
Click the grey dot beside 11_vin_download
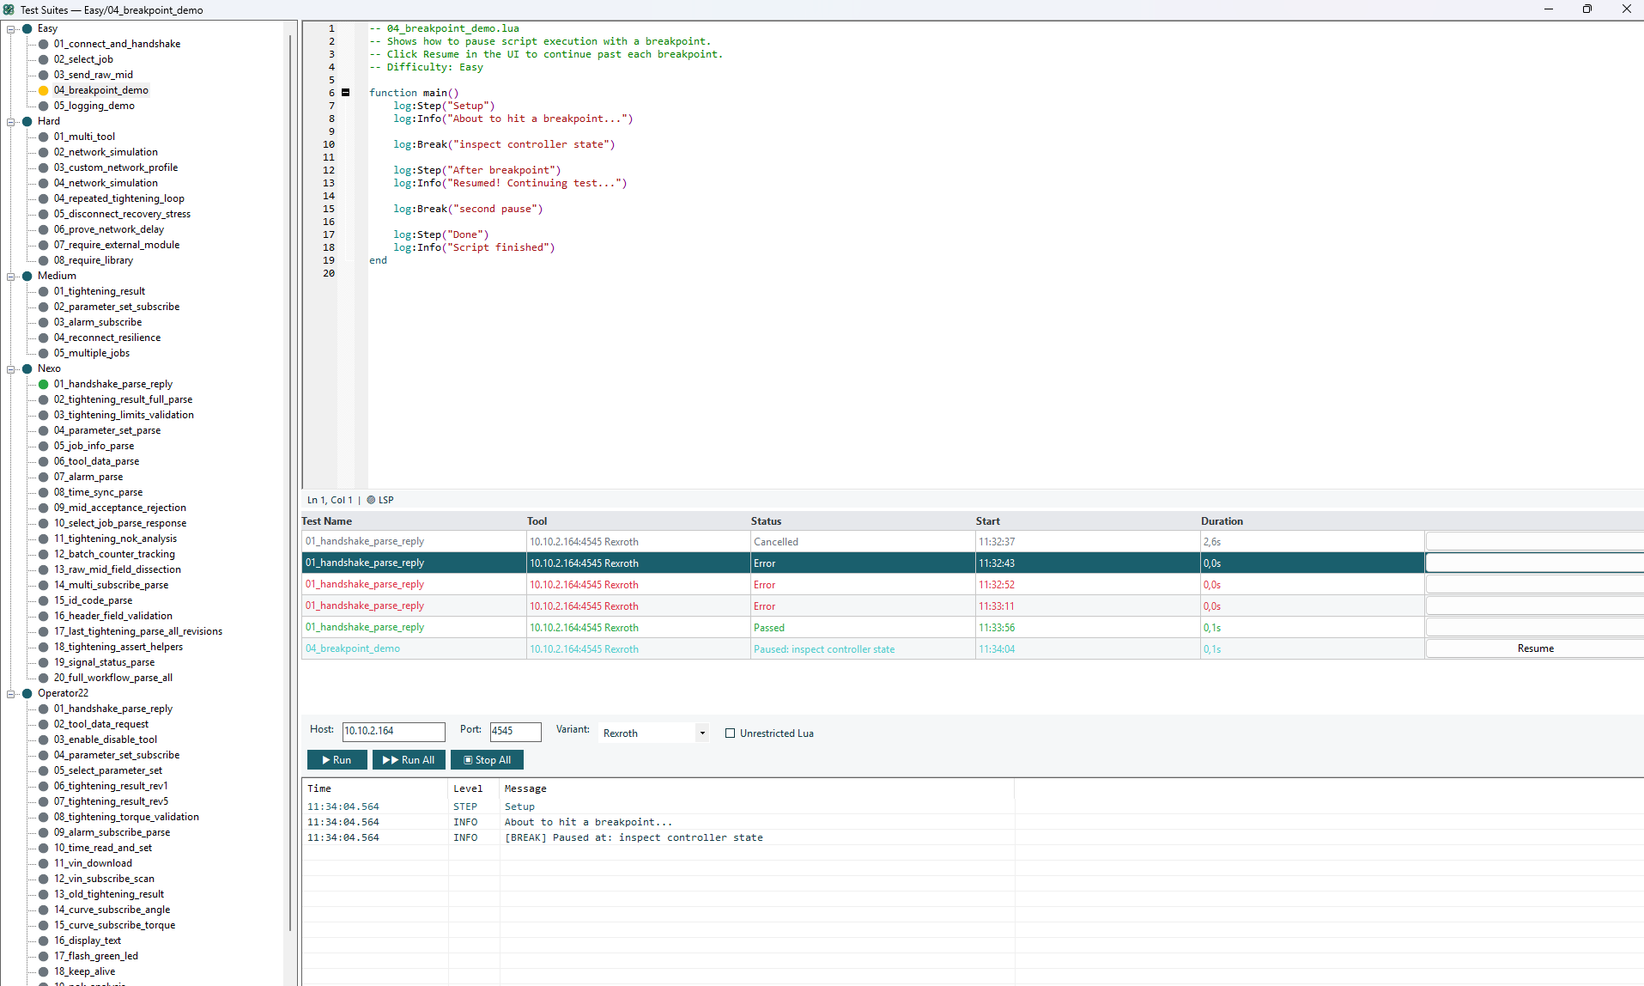tap(44, 863)
